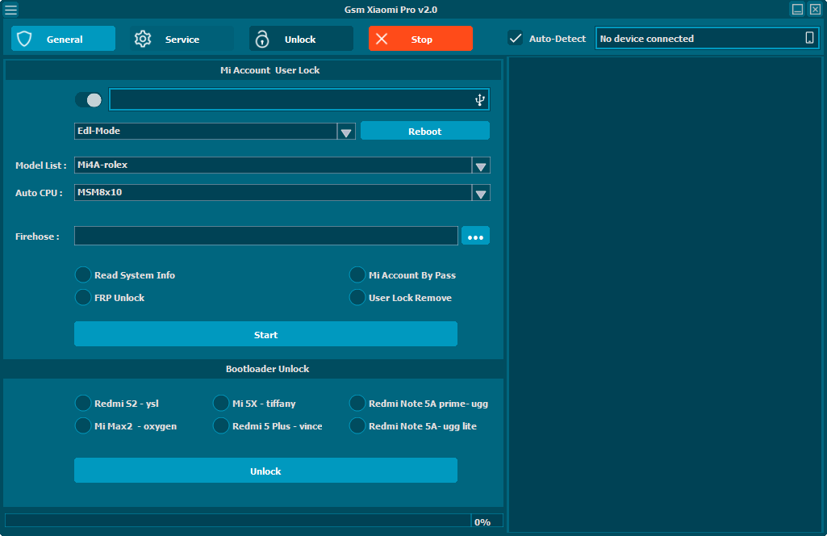Click the empty log output panel
The image size is (827, 536).
pyautogui.click(x=665, y=295)
